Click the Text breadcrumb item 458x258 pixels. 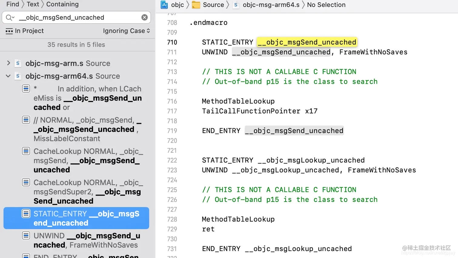(32, 4)
